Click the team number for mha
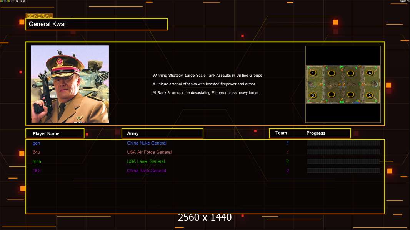 tap(287, 161)
